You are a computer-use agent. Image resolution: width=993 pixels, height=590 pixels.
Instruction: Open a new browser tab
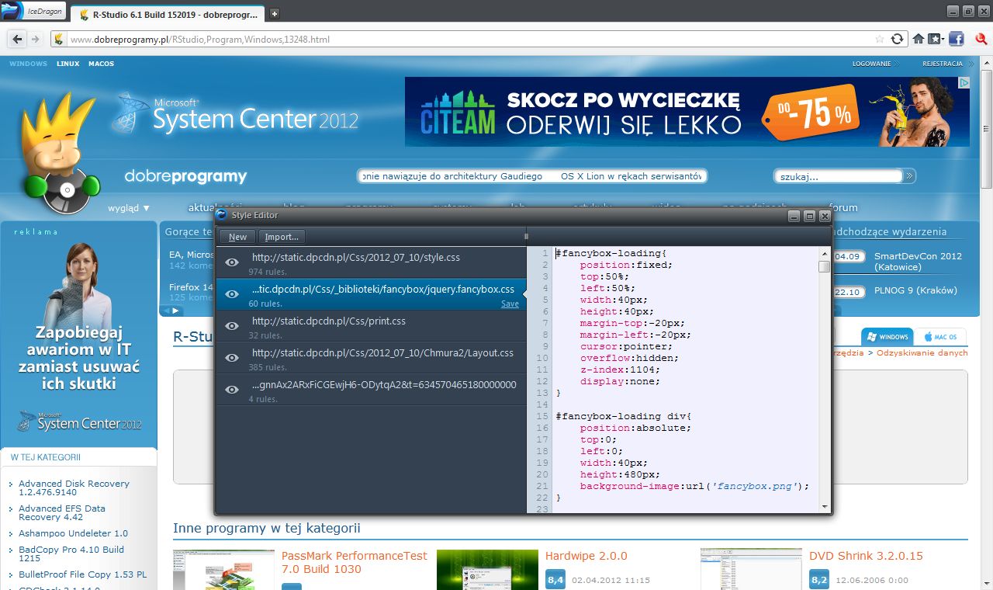coord(275,13)
